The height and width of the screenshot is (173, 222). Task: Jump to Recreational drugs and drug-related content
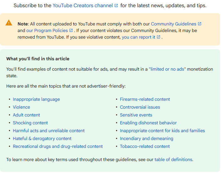(x=58, y=146)
